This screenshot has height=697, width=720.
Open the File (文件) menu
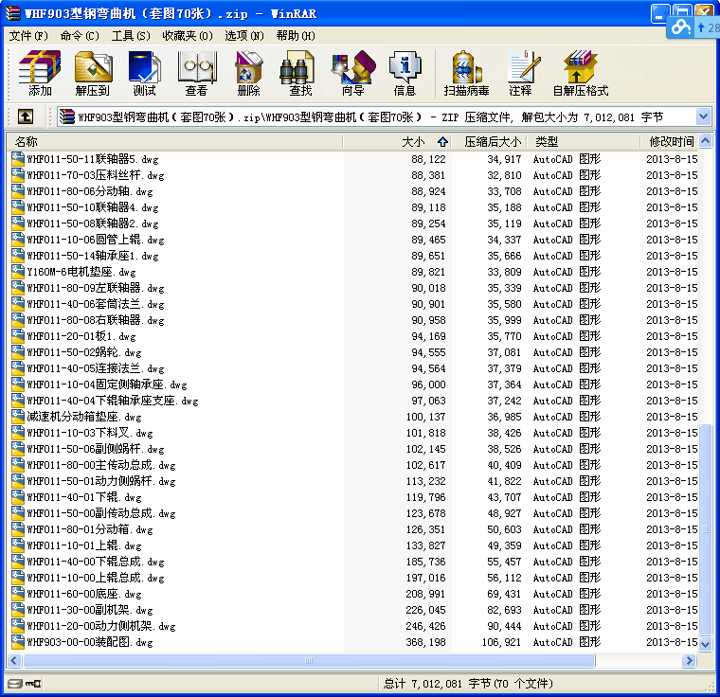point(28,36)
